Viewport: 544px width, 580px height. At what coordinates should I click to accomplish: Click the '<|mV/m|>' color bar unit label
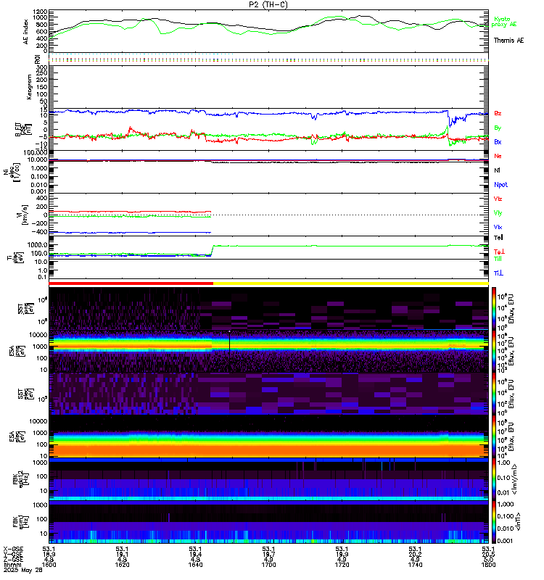coord(514,480)
